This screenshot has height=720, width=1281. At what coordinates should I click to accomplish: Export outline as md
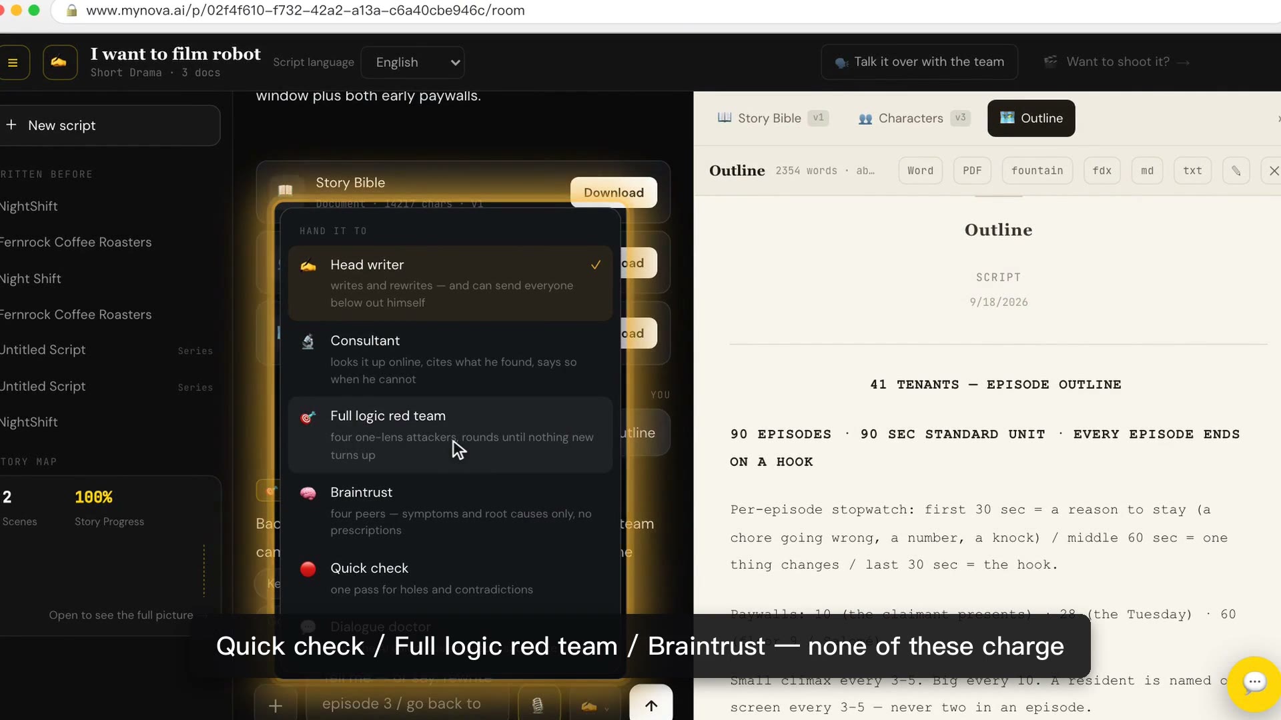point(1147,171)
